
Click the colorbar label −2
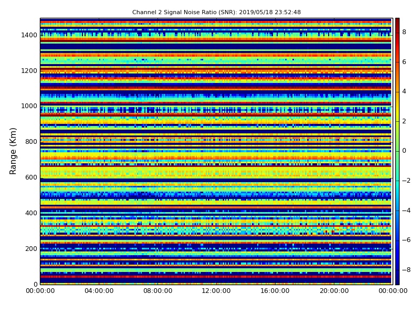pyautogui.click(x=406, y=181)
